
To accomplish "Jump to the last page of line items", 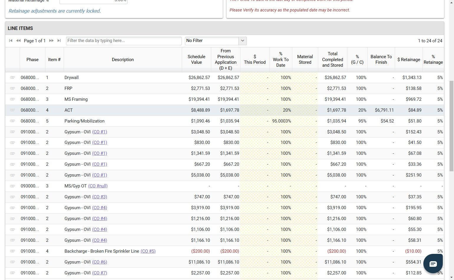I will (x=59, y=41).
